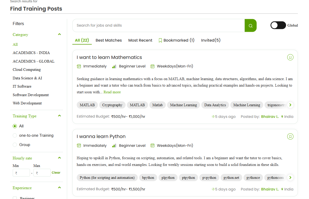The height and width of the screenshot is (199, 309).
Task: Click the pvpython skill tag
Action: click(209, 178)
